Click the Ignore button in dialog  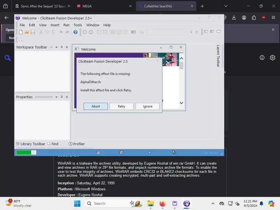click(147, 106)
